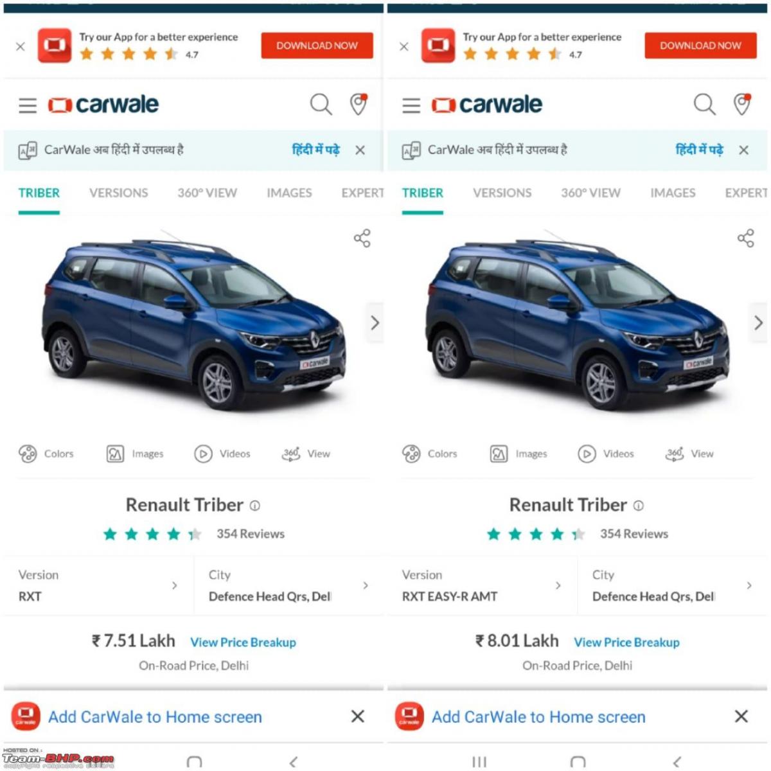Dismiss the app download banner

coord(19,46)
